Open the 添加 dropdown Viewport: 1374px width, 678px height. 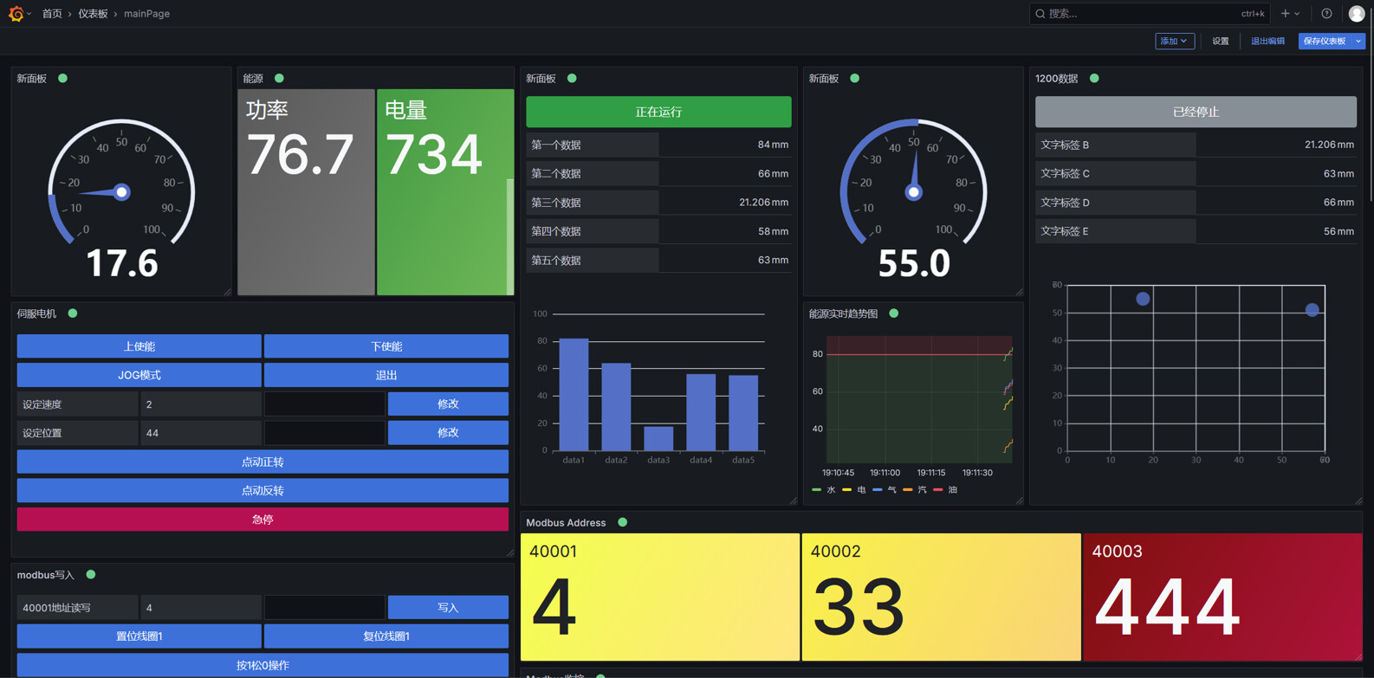coord(1174,42)
